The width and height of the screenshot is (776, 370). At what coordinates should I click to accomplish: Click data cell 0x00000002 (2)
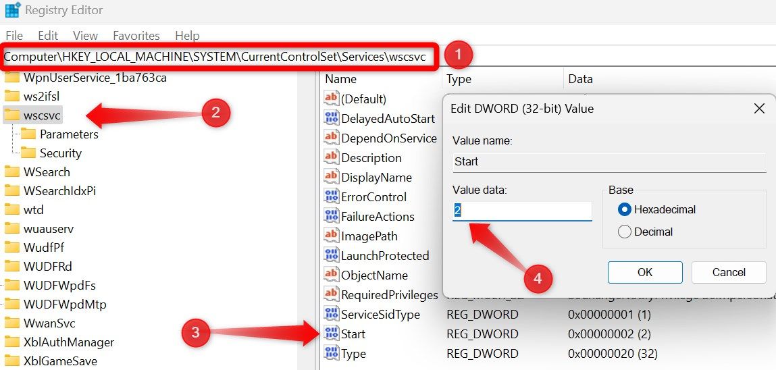tap(609, 334)
